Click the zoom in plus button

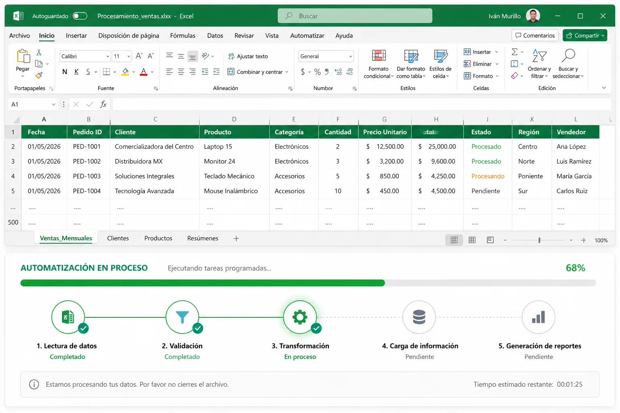[x=583, y=240]
